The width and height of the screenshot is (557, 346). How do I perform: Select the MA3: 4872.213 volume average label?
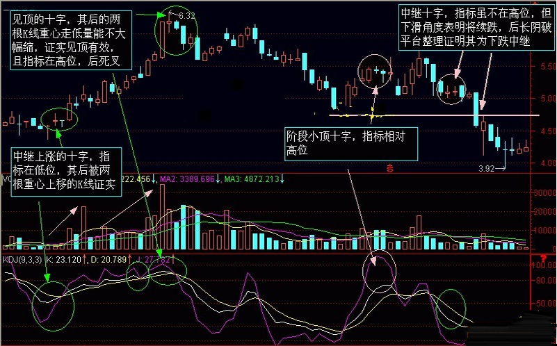[252, 179]
